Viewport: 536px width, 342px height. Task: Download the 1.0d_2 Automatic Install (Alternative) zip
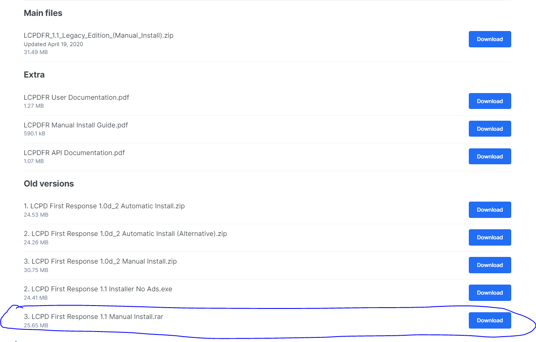pos(489,237)
